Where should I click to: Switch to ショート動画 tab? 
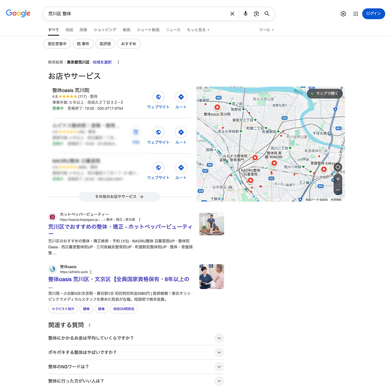(148, 30)
